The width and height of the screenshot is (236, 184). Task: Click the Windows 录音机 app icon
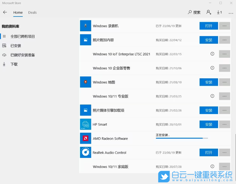(86, 26)
